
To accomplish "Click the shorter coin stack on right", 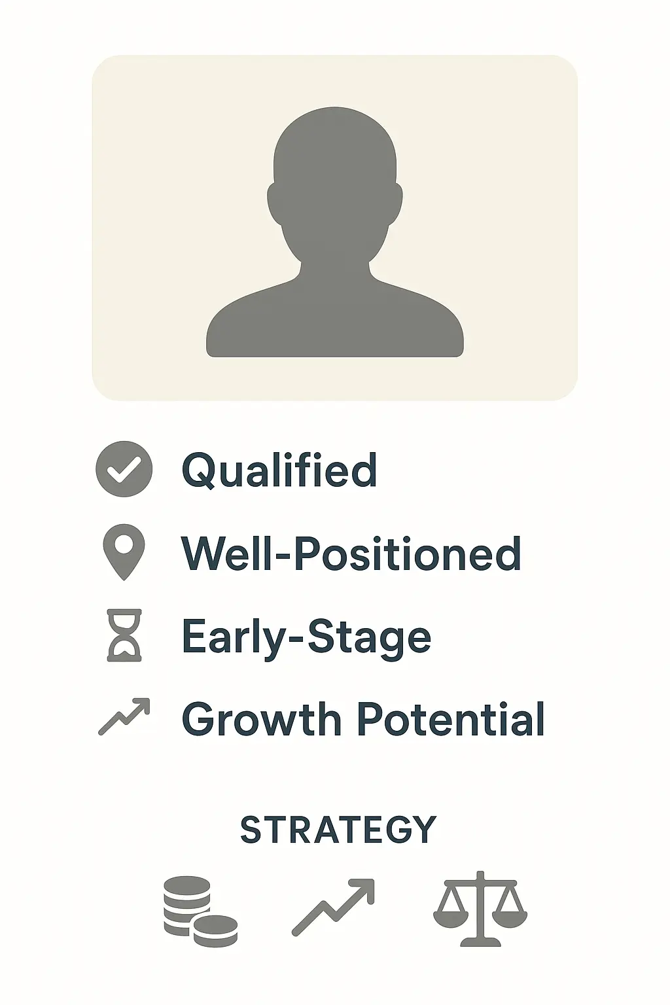I will [216, 930].
